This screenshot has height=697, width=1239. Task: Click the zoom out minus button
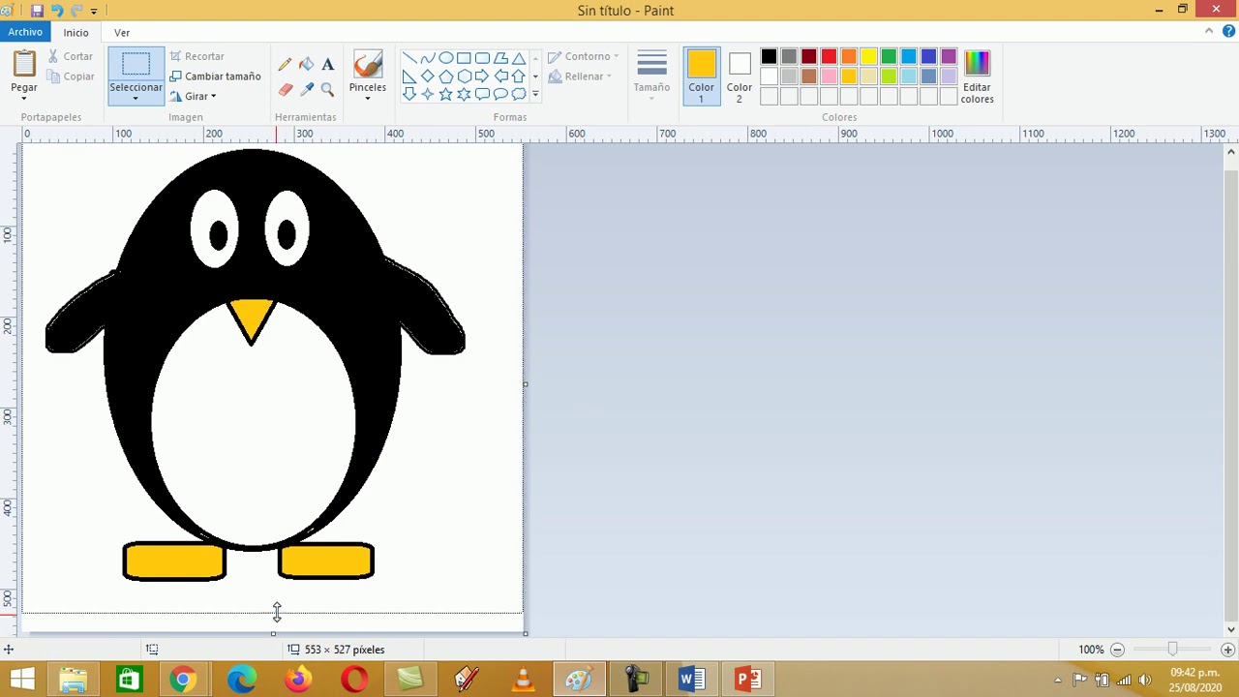point(1117,650)
